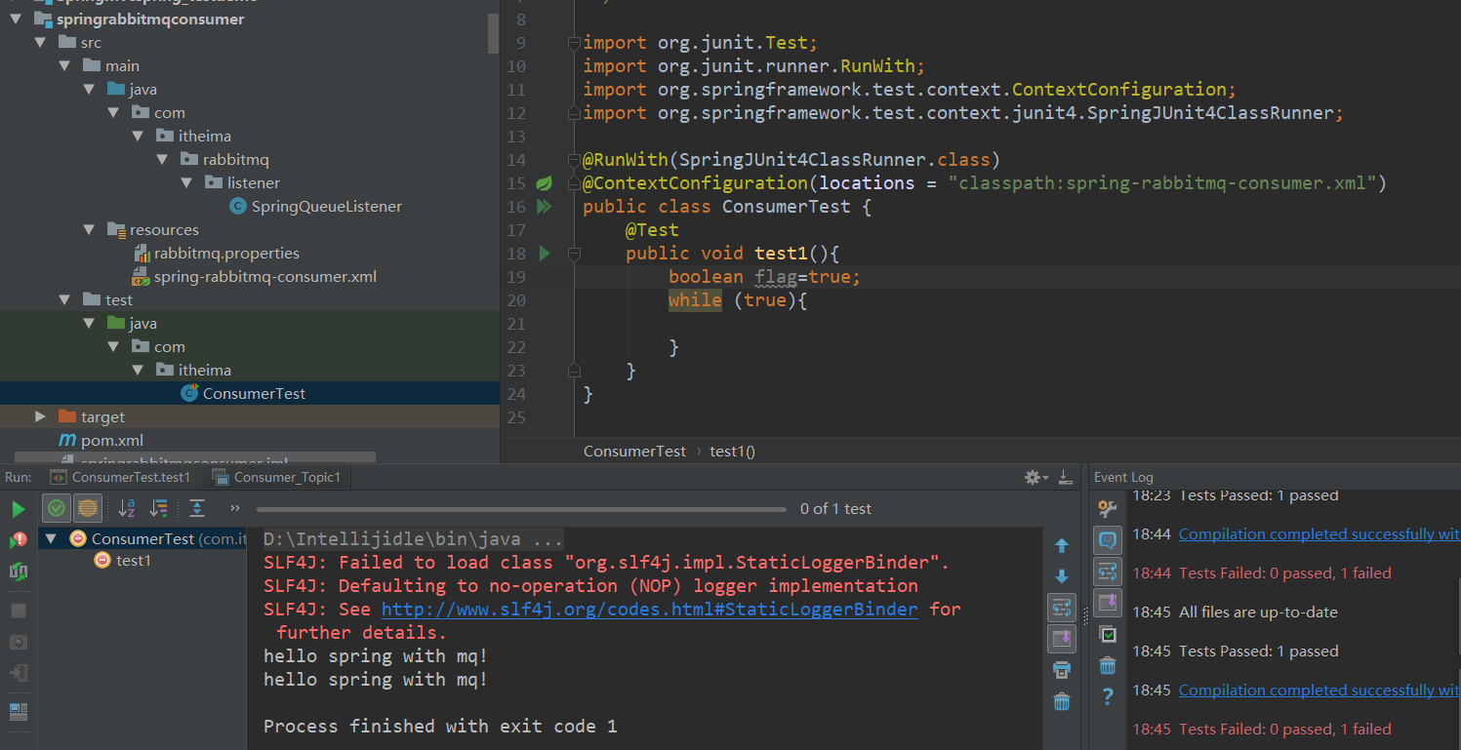The width and height of the screenshot is (1461, 750).
Task: Click test1() in editor breadcrumb
Action: 732,452
